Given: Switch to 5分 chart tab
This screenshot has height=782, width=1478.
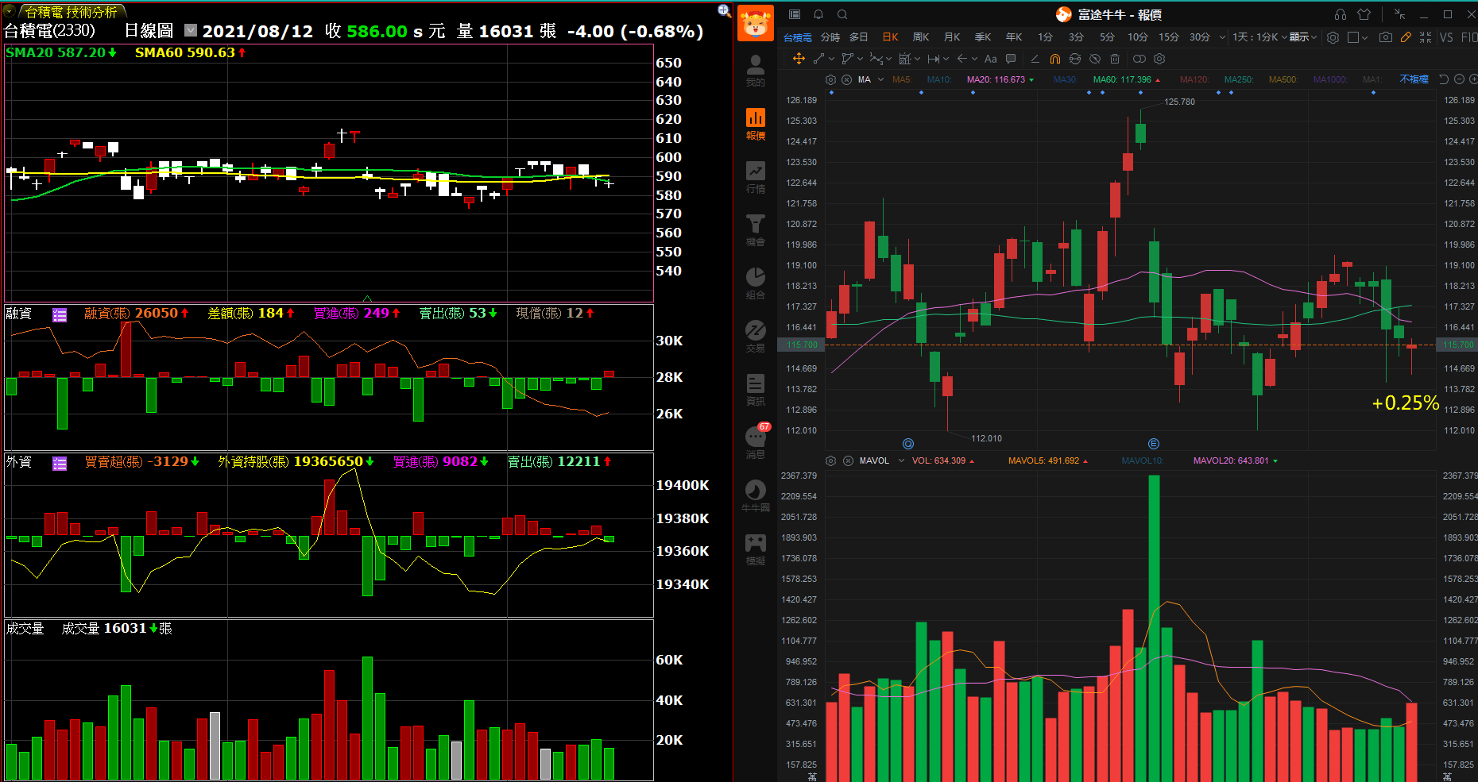Looking at the screenshot, I should tap(1107, 37).
